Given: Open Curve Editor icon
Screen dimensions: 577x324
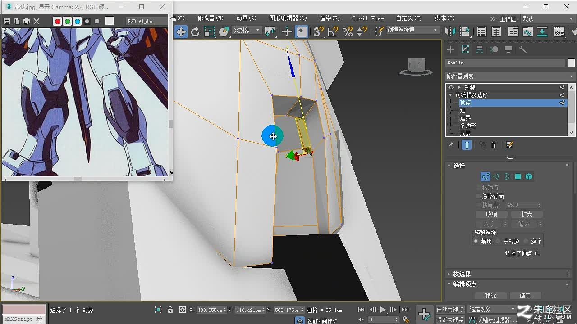Looking at the screenshot, I should [527, 31].
